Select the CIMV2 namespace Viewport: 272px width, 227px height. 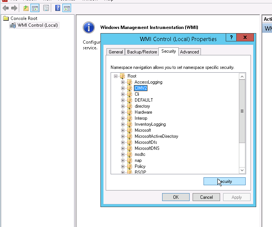[141, 88]
